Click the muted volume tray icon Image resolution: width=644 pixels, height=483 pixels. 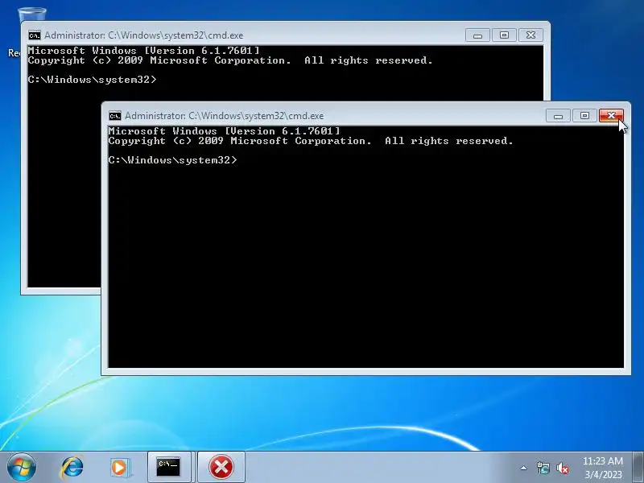pyautogui.click(x=562, y=468)
